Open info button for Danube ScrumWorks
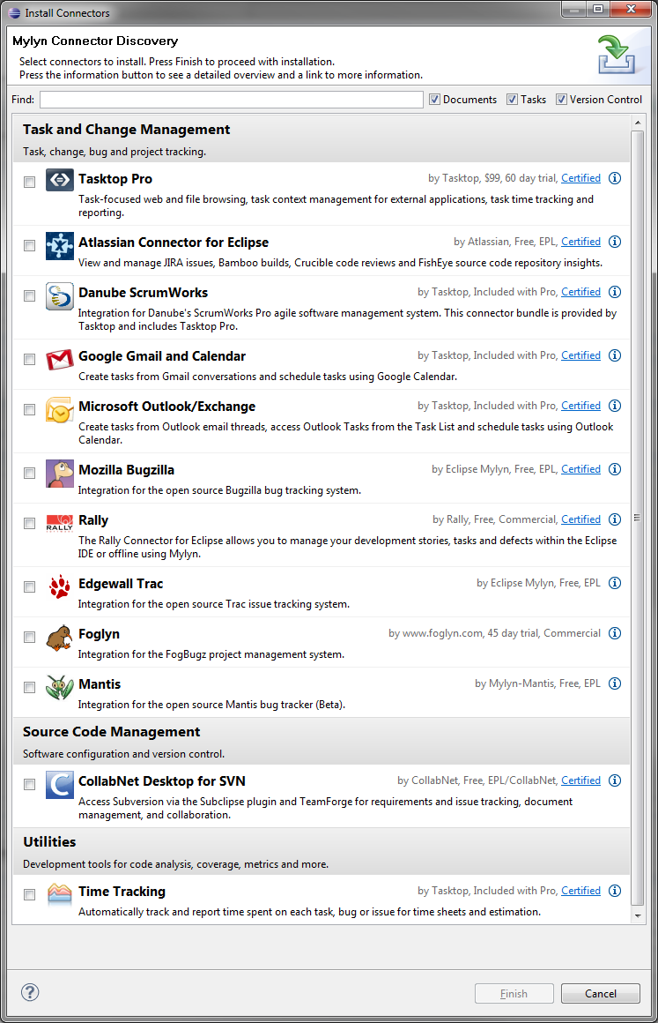 point(614,292)
